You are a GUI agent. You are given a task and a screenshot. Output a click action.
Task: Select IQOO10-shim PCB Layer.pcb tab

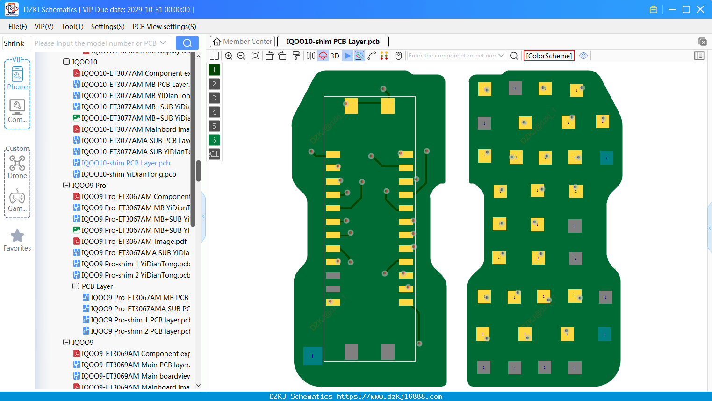333,42
